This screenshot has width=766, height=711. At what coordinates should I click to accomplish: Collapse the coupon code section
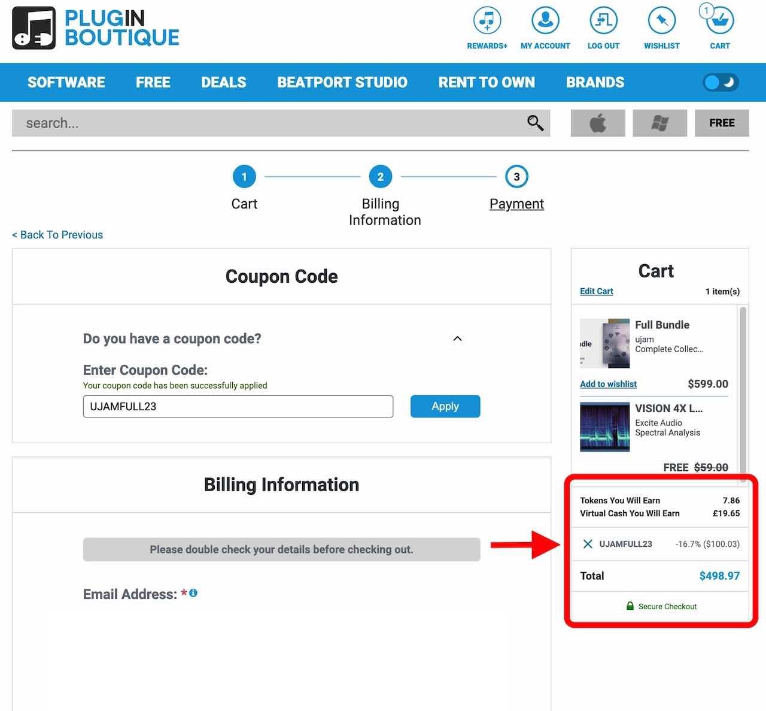(457, 339)
